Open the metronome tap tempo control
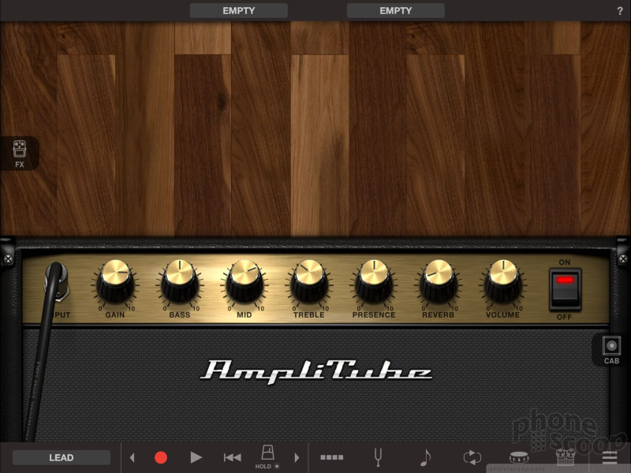The width and height of the screenshot is (631, 473). 267,457
